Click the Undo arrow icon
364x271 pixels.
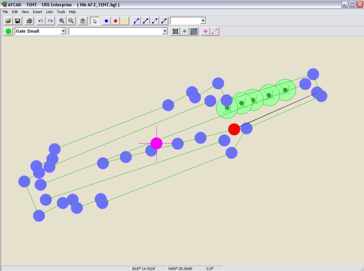(40, 21)
